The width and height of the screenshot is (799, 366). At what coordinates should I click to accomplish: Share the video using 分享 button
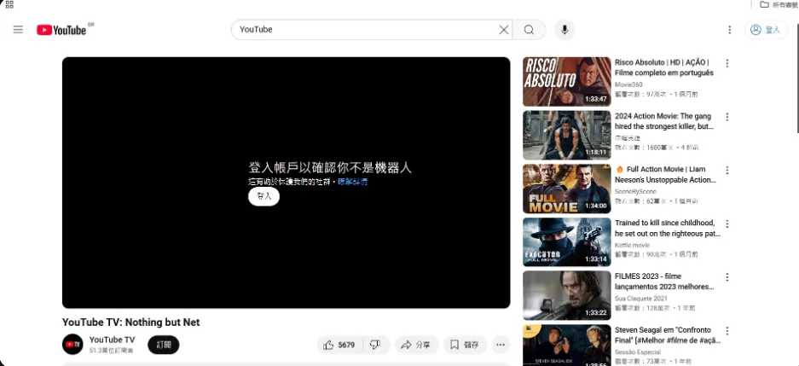pos(416,346)
